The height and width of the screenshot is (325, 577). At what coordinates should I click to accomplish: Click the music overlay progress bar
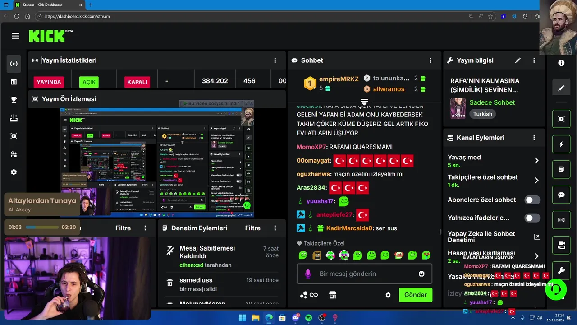click(x=42, y=227)
